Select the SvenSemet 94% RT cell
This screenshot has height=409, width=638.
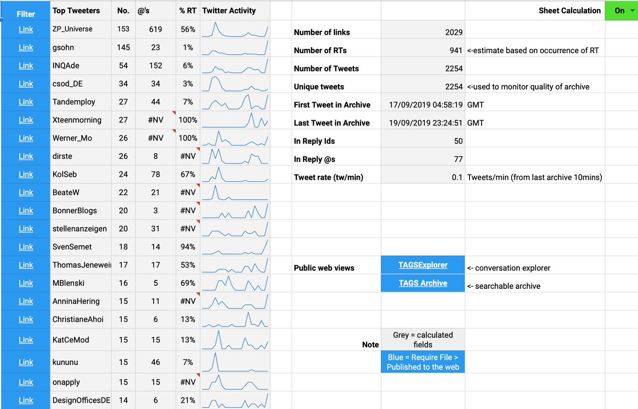point(188,246)
